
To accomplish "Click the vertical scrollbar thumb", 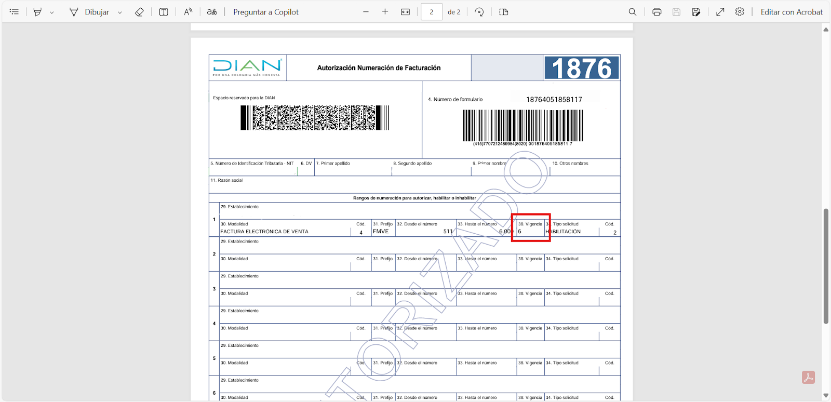I will pyautogui.click(x=826, y=266).
